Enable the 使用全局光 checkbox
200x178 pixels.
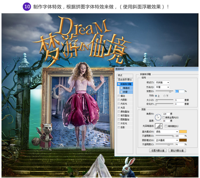(x=163, y=117)
